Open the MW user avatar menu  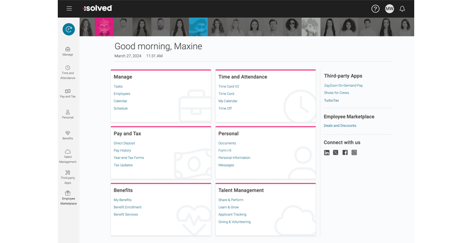(390, 9)
